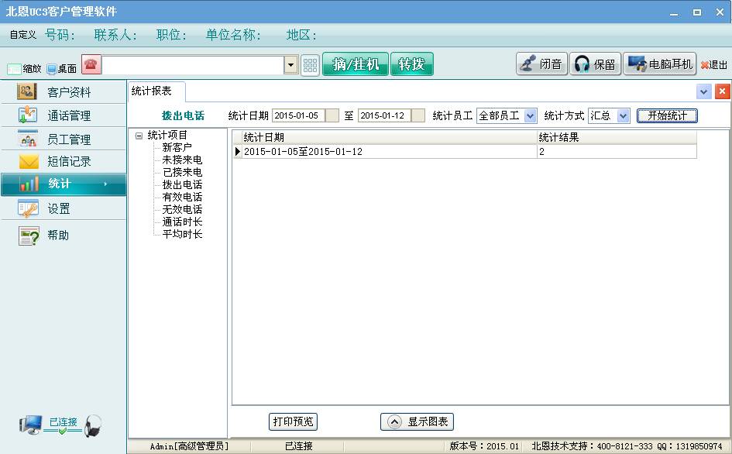The height and width of the screenshot is (454, 732).
Task: Click the 自定义 custom label
Action: 23,35
